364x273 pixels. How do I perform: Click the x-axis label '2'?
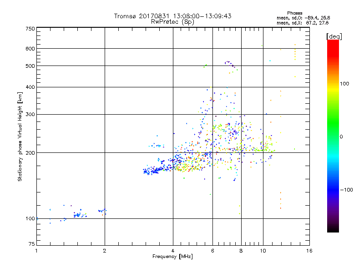point(105,251)
